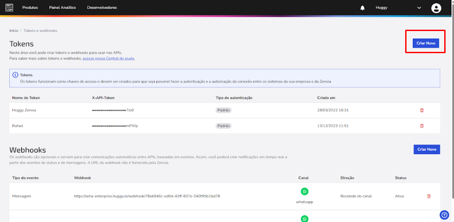Click the X-API-Token column header
Image resolution: width=454 pixels, height=222 pixels.
(x=103, y=97)
